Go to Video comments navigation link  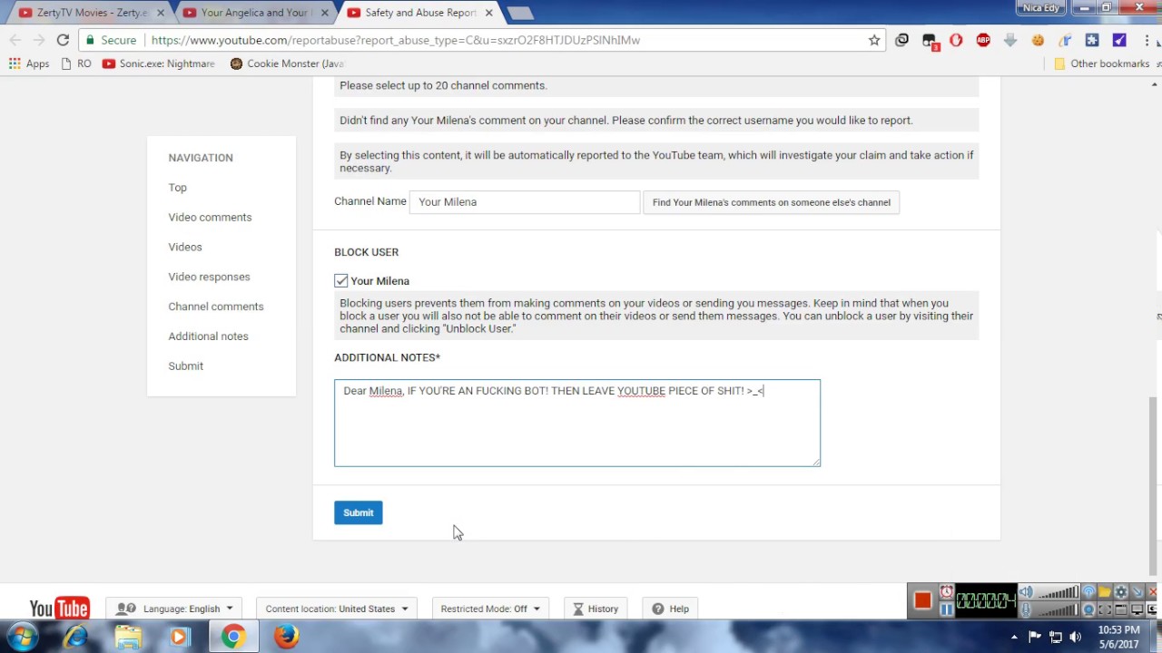[210, 218]
